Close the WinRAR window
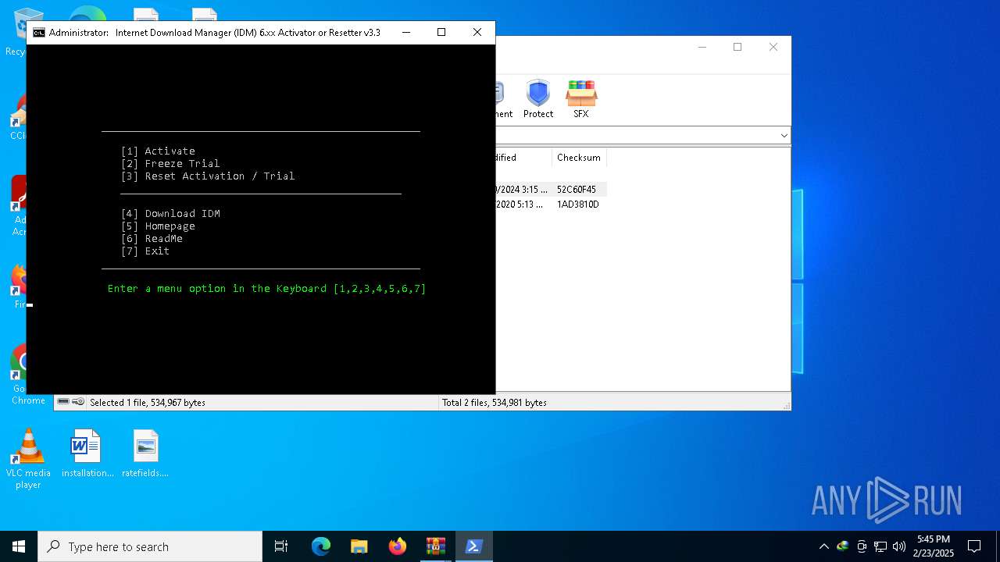Screen dimensions: 1000x562 click(773, 47)
